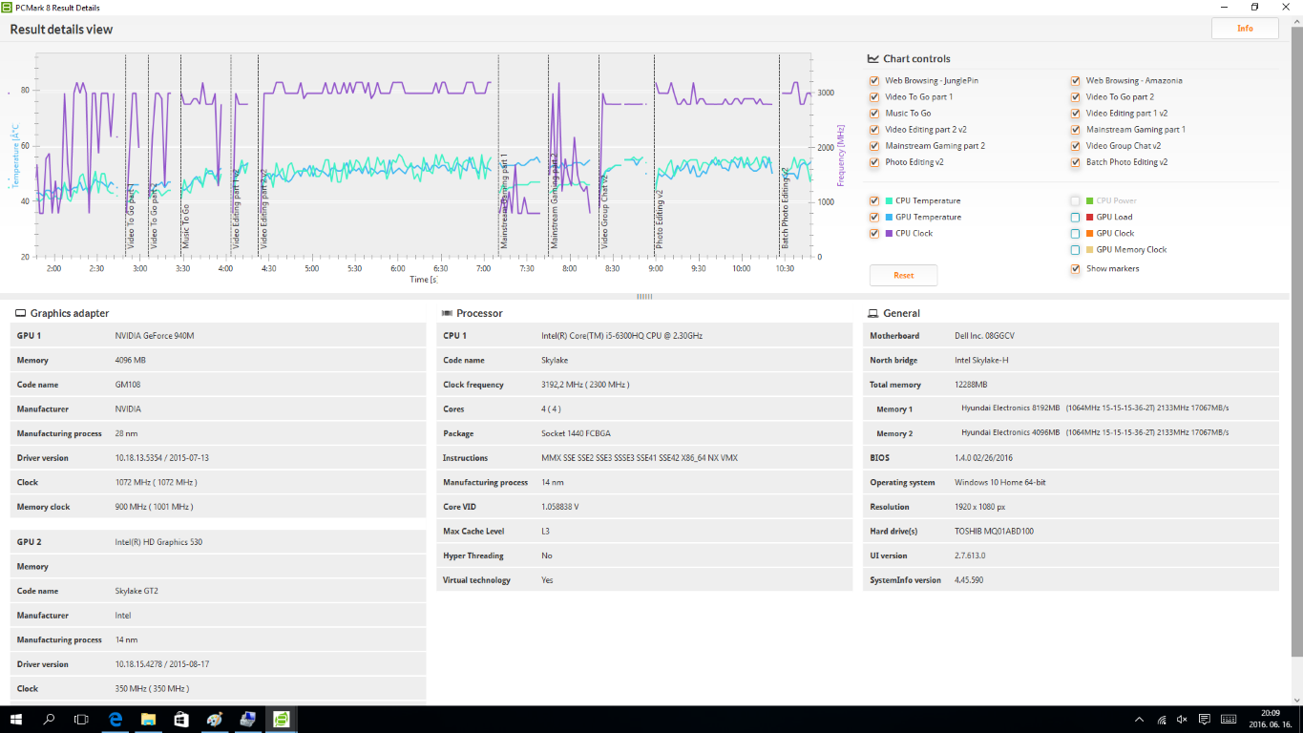This screenshot has height=733, width=1303.
Task: Open Task View from the taskbar
Action: [x=81, y=719]
